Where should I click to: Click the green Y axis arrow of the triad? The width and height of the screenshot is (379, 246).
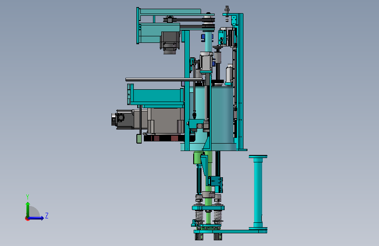pyautogui.click(x=28, y=209)
